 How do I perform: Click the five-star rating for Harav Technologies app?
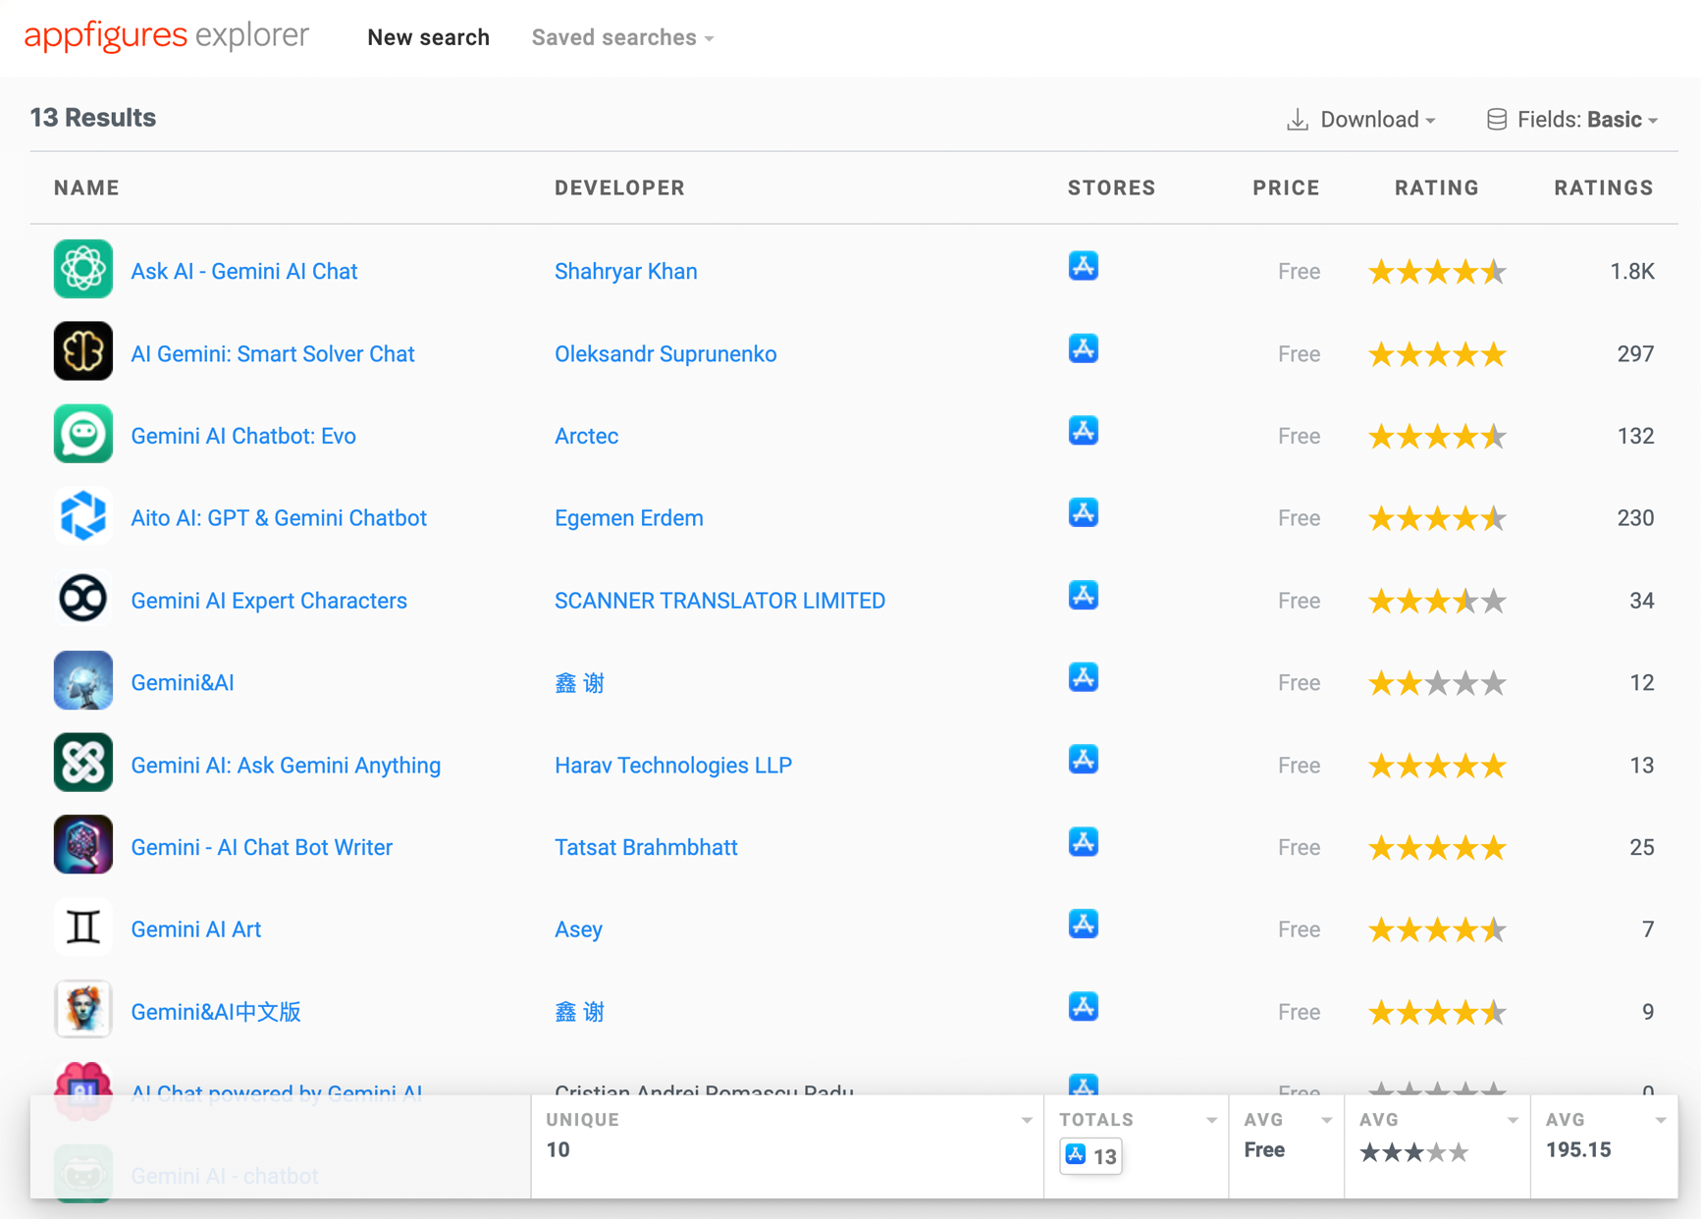click(1436, 765)
